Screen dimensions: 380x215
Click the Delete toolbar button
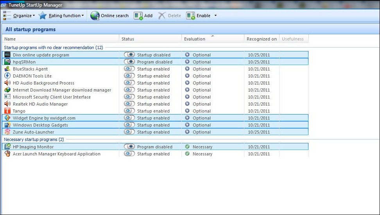point(169,16)
